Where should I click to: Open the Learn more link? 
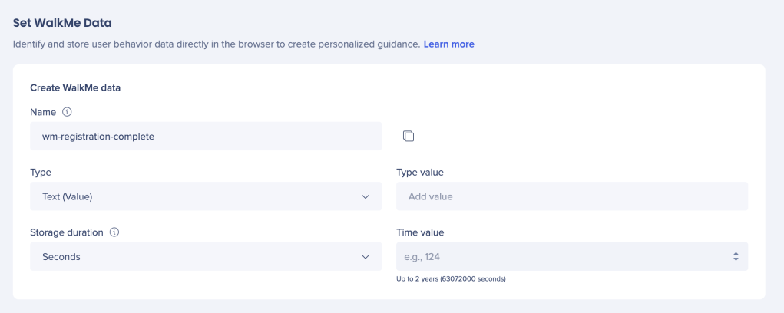coord(448,44)
